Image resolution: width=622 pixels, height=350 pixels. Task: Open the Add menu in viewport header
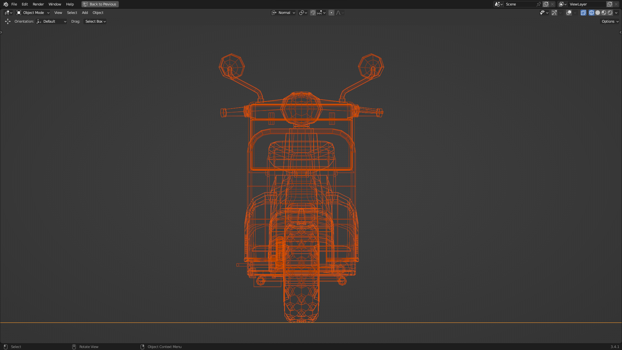pyautogui.click(x=85, y=13)
